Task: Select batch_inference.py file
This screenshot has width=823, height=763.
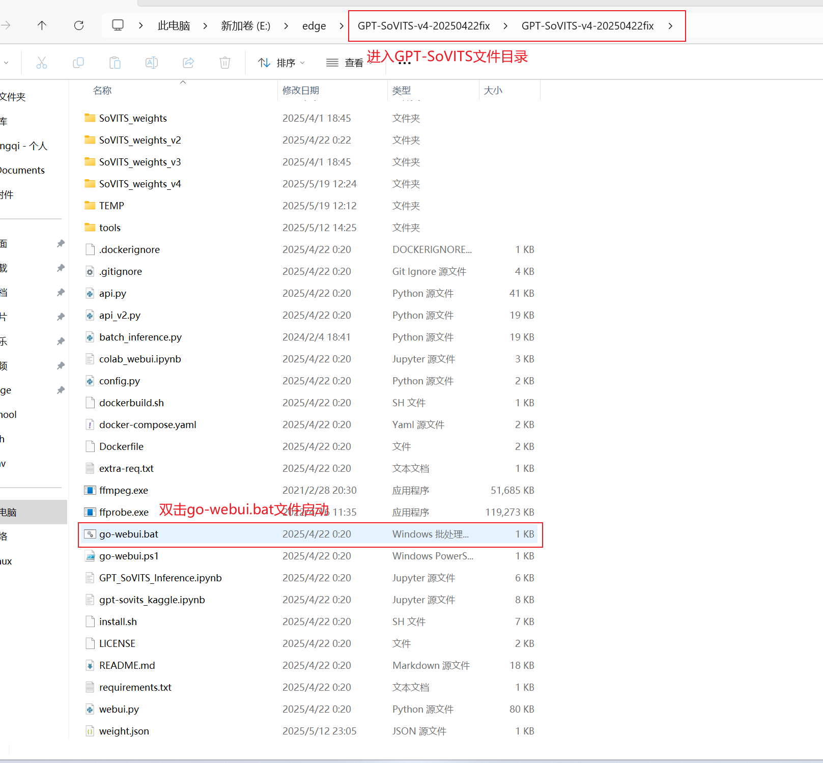Action: [140, 337]
